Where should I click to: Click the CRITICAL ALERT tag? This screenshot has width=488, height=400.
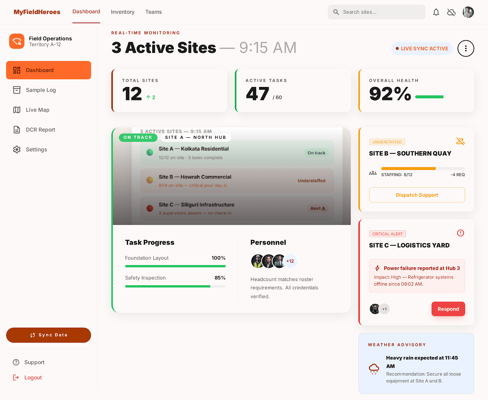pyautogui.click(x=387, y=234)
